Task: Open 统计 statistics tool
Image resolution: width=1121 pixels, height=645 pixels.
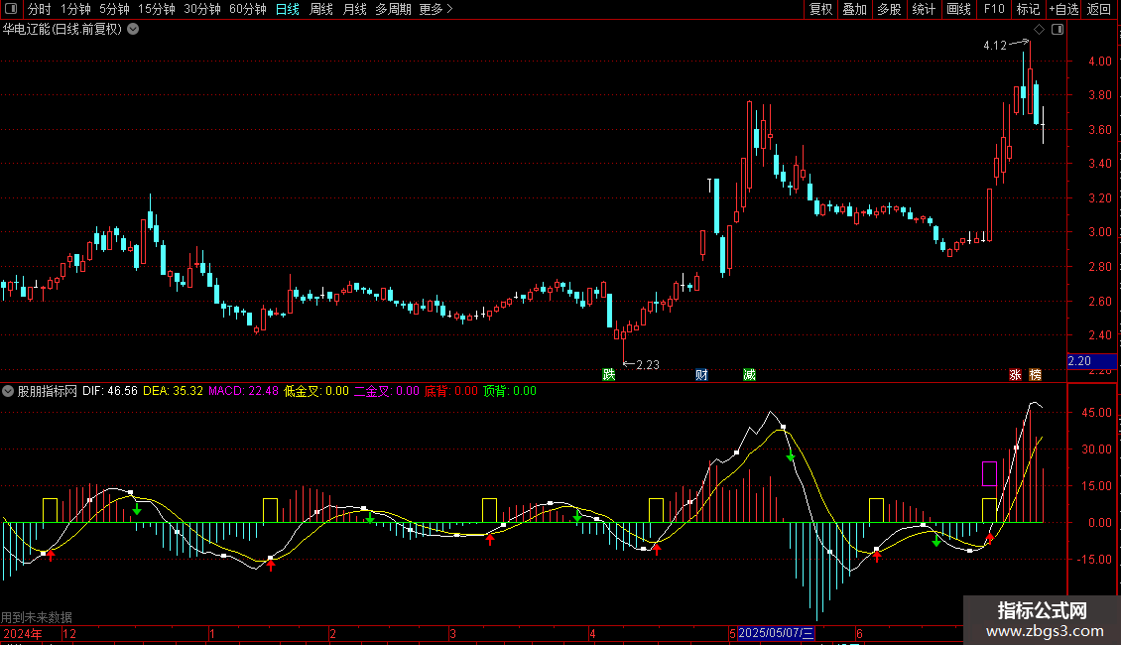Action: point(923,9)
